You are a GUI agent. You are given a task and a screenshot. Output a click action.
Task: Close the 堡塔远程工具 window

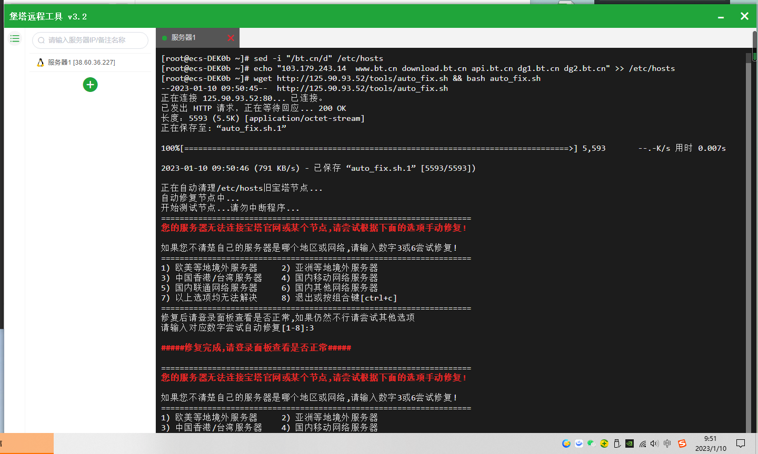744,16
